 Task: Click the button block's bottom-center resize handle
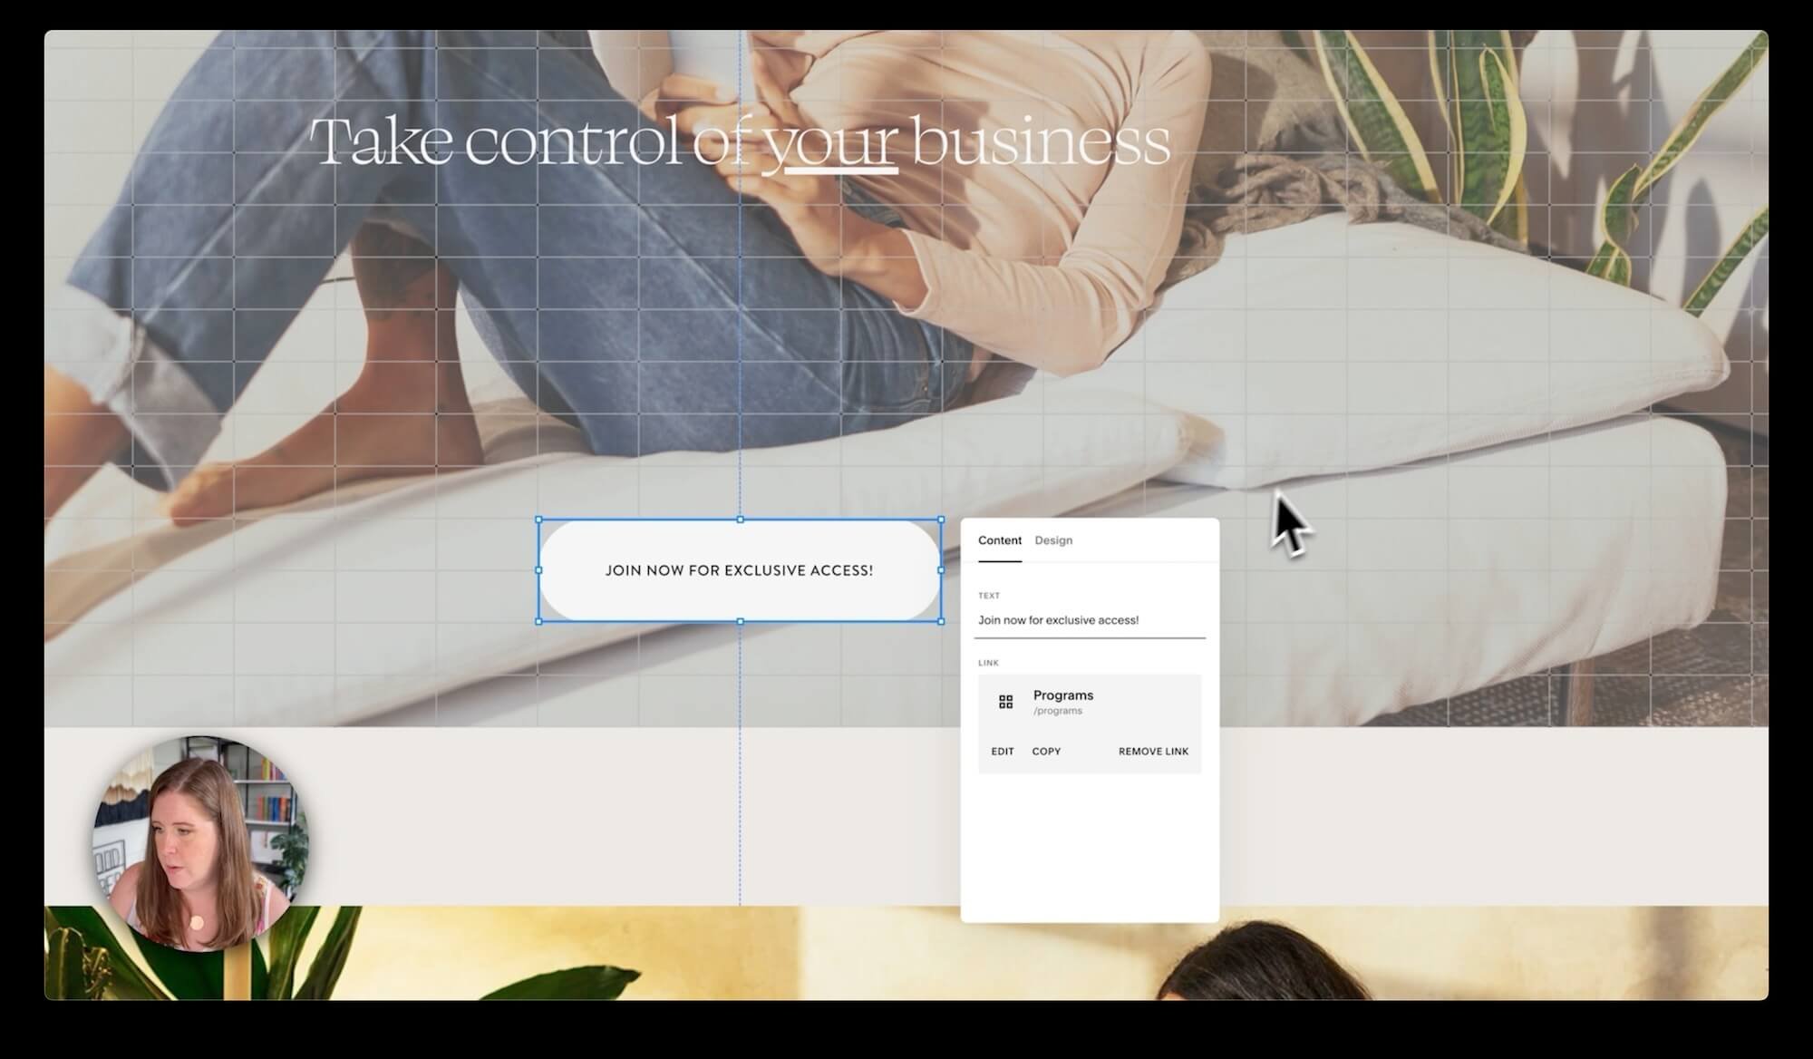[x=741, y=621]
